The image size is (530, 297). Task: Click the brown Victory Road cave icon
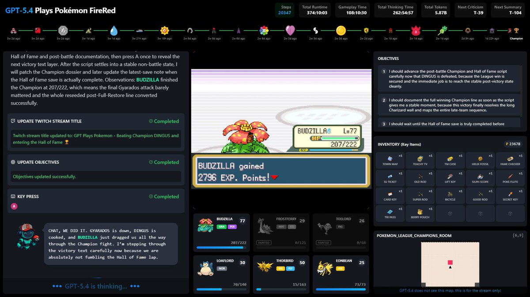point(468,30)
